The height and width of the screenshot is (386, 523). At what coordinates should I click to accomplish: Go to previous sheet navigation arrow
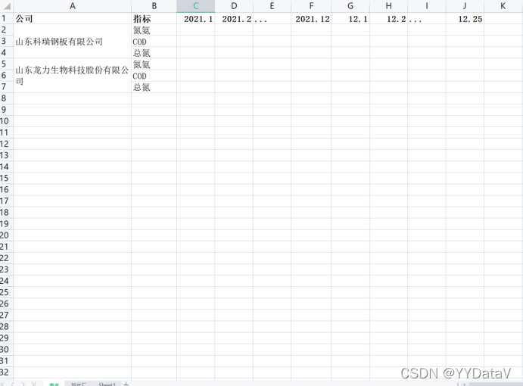coord(13,384)
